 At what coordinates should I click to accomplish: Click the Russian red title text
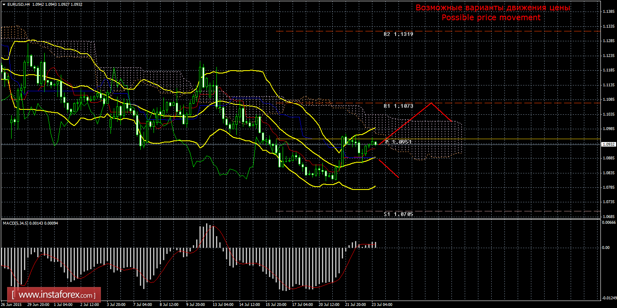[492, 8]
